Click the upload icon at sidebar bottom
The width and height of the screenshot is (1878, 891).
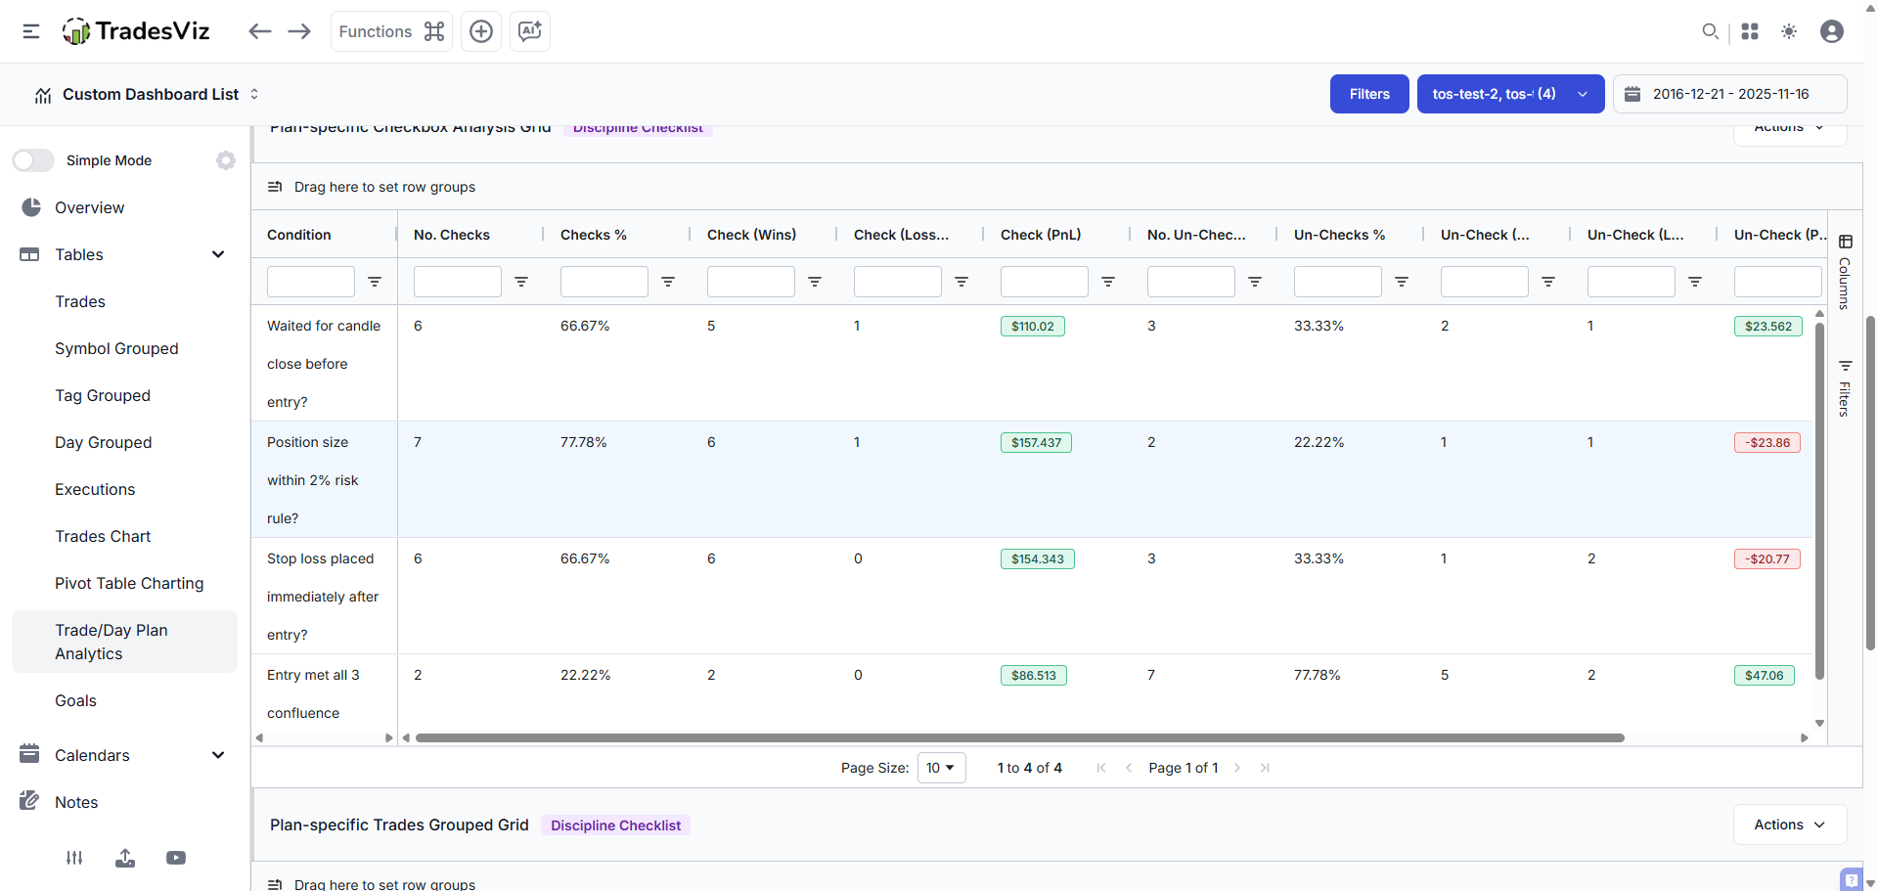tap(125, 858)
